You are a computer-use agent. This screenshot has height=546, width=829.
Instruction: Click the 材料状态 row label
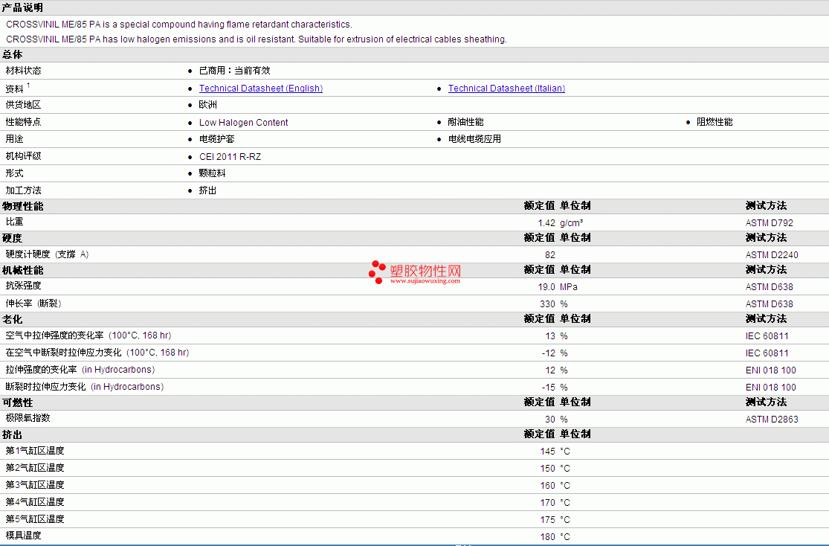click(23, 71)
